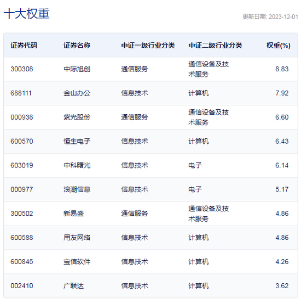Select the update date 2023-12-01 text
The image size is (301, 303).
pyautogui.click(x=283, y=16)
